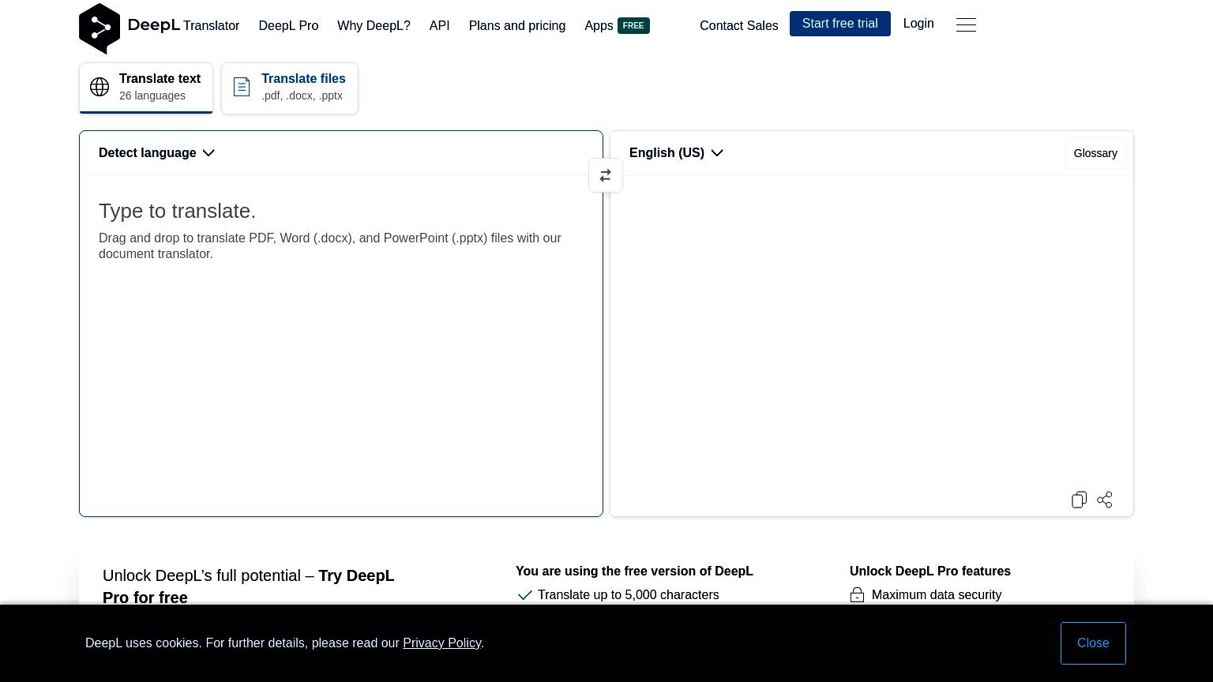The width and height of the screenshot is (1213, 682).
Task: Open the DeepL Pro menu item
Action: [288, 25]
